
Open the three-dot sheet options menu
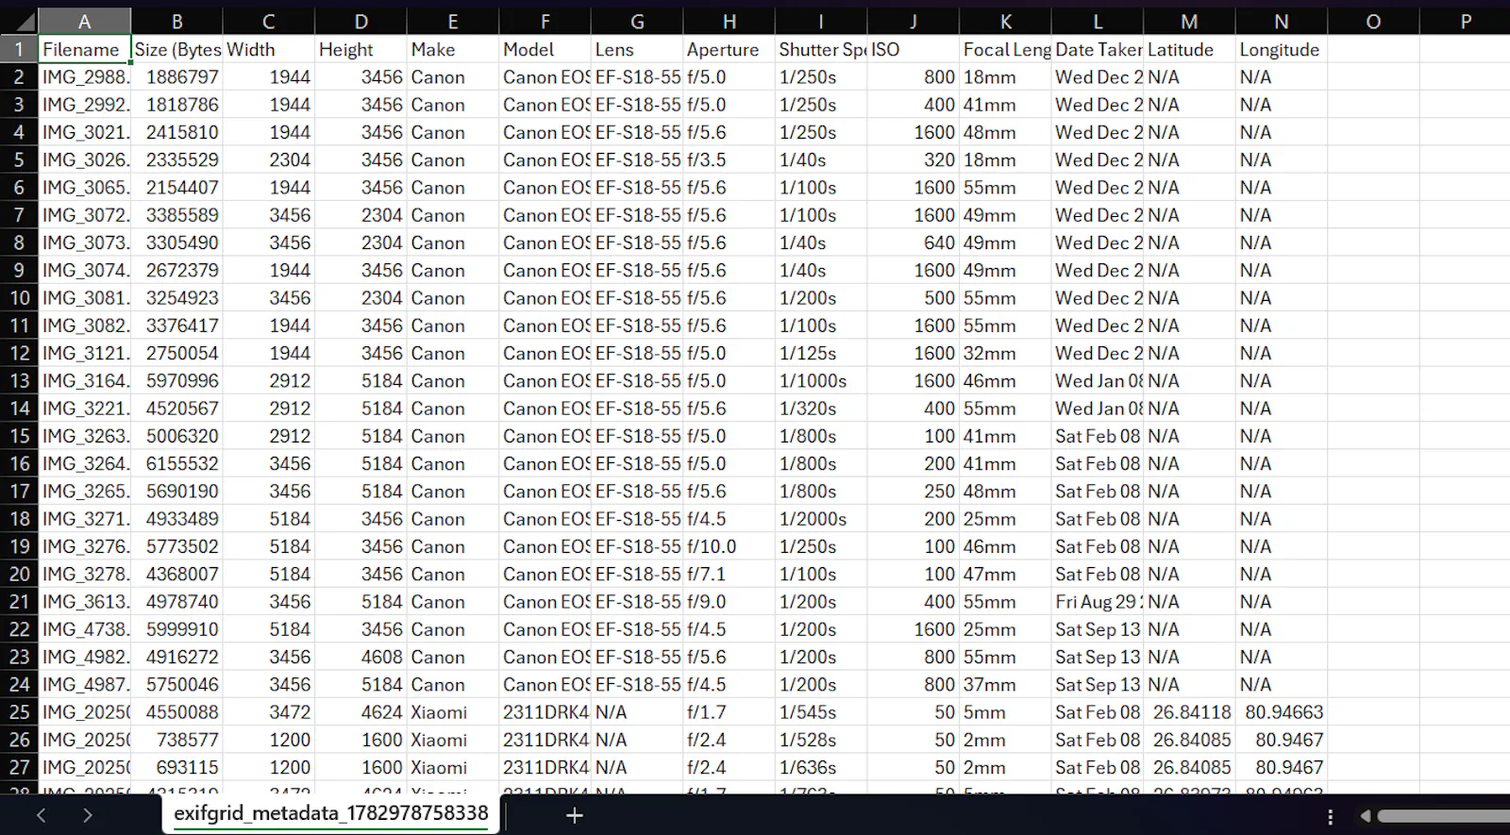pyautogui.click(x=1331, y=817)
